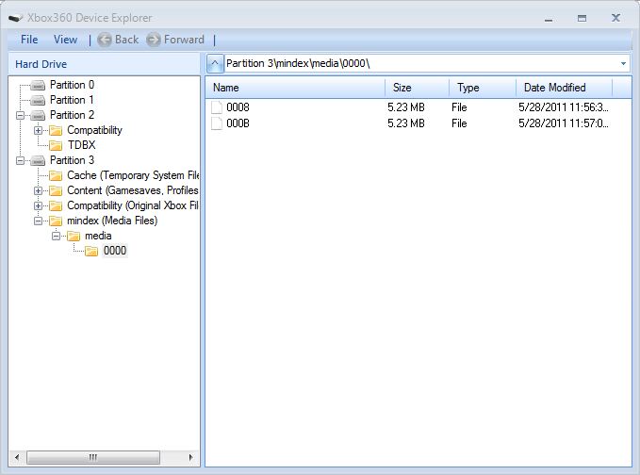Collapse mindex (Media Files) node

click(x=38, y=221)
